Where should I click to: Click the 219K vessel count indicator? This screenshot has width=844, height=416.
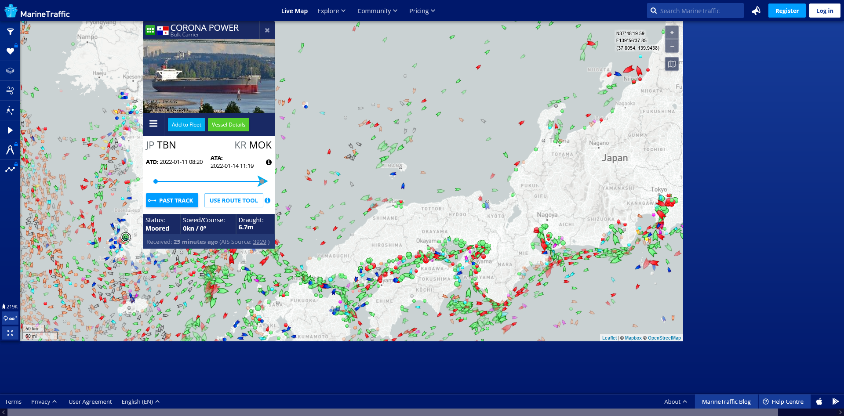10,307
